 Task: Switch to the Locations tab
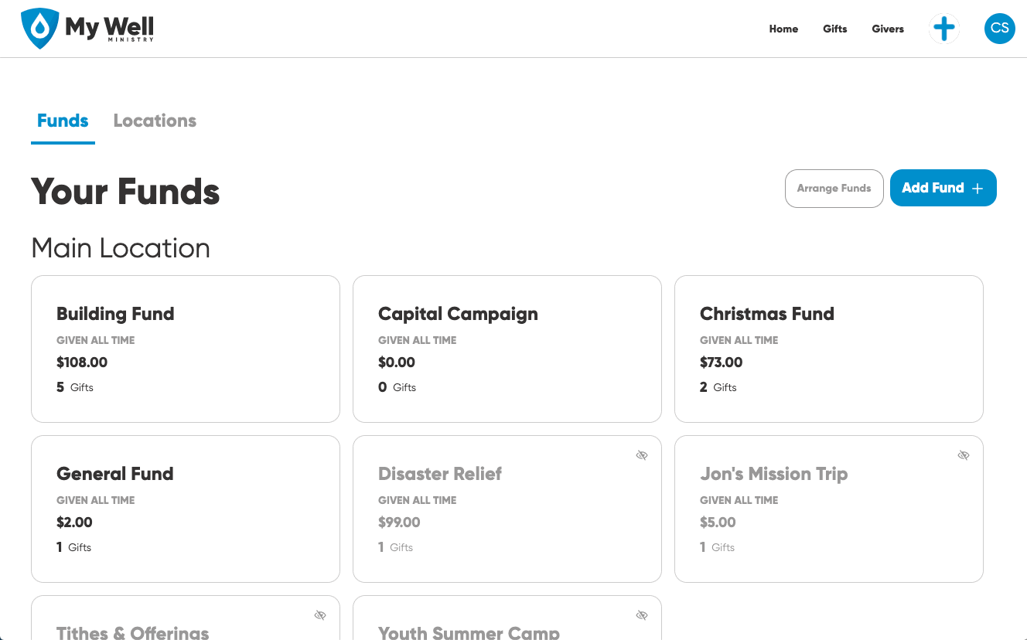tap(155, 121)
